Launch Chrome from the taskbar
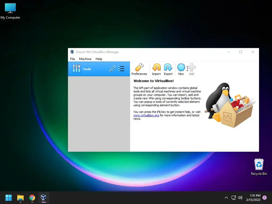Viewport: 272px width, 204px height. click(x=32, y=198)
